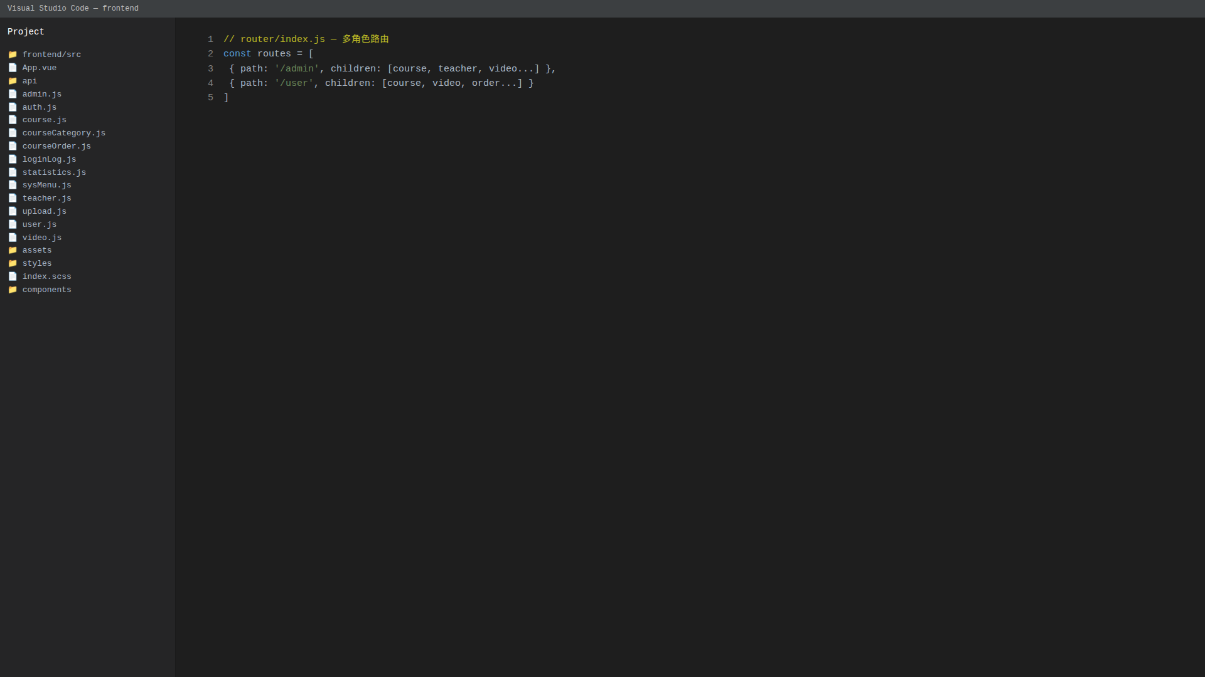Click the upload.js file icon
Screen dimensions: 1205x677
[13, 211]
